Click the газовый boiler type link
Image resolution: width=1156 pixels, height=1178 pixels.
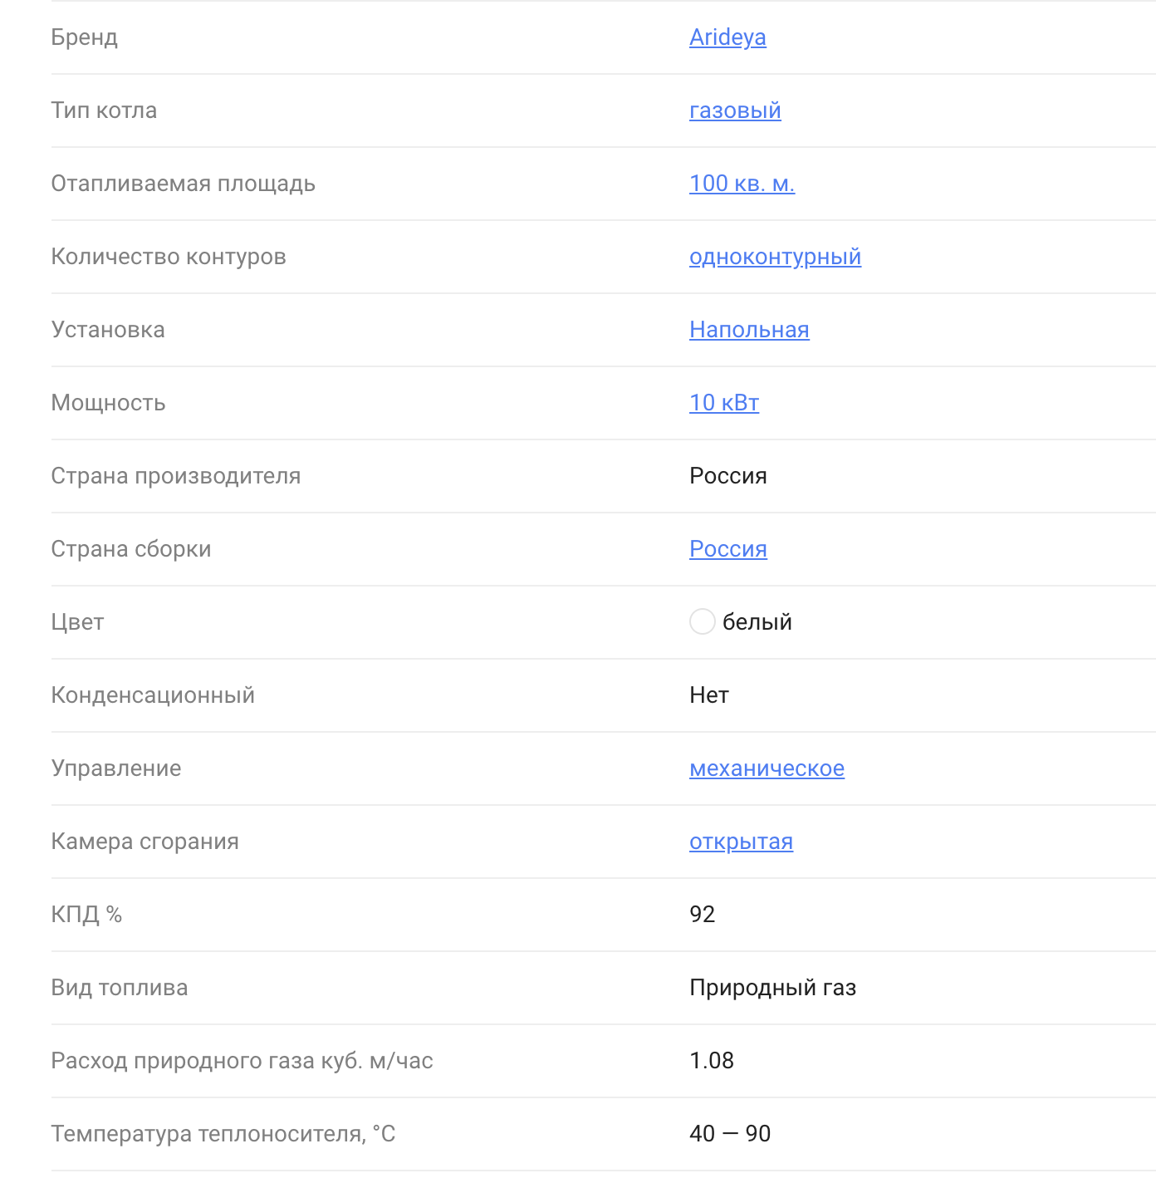click(x=735, y=110)
